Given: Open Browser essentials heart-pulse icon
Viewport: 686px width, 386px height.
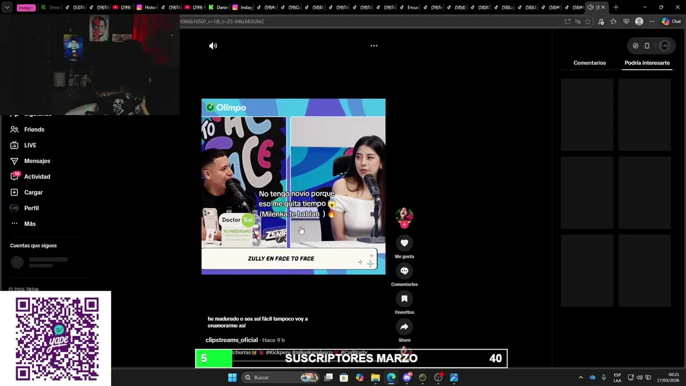Looking at the screenshot, I should pos(626,21).
